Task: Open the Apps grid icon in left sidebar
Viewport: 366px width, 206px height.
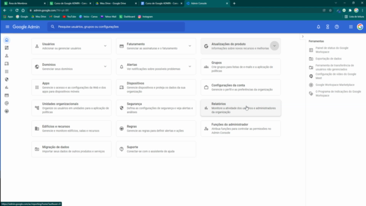Action: coord(6,72)
